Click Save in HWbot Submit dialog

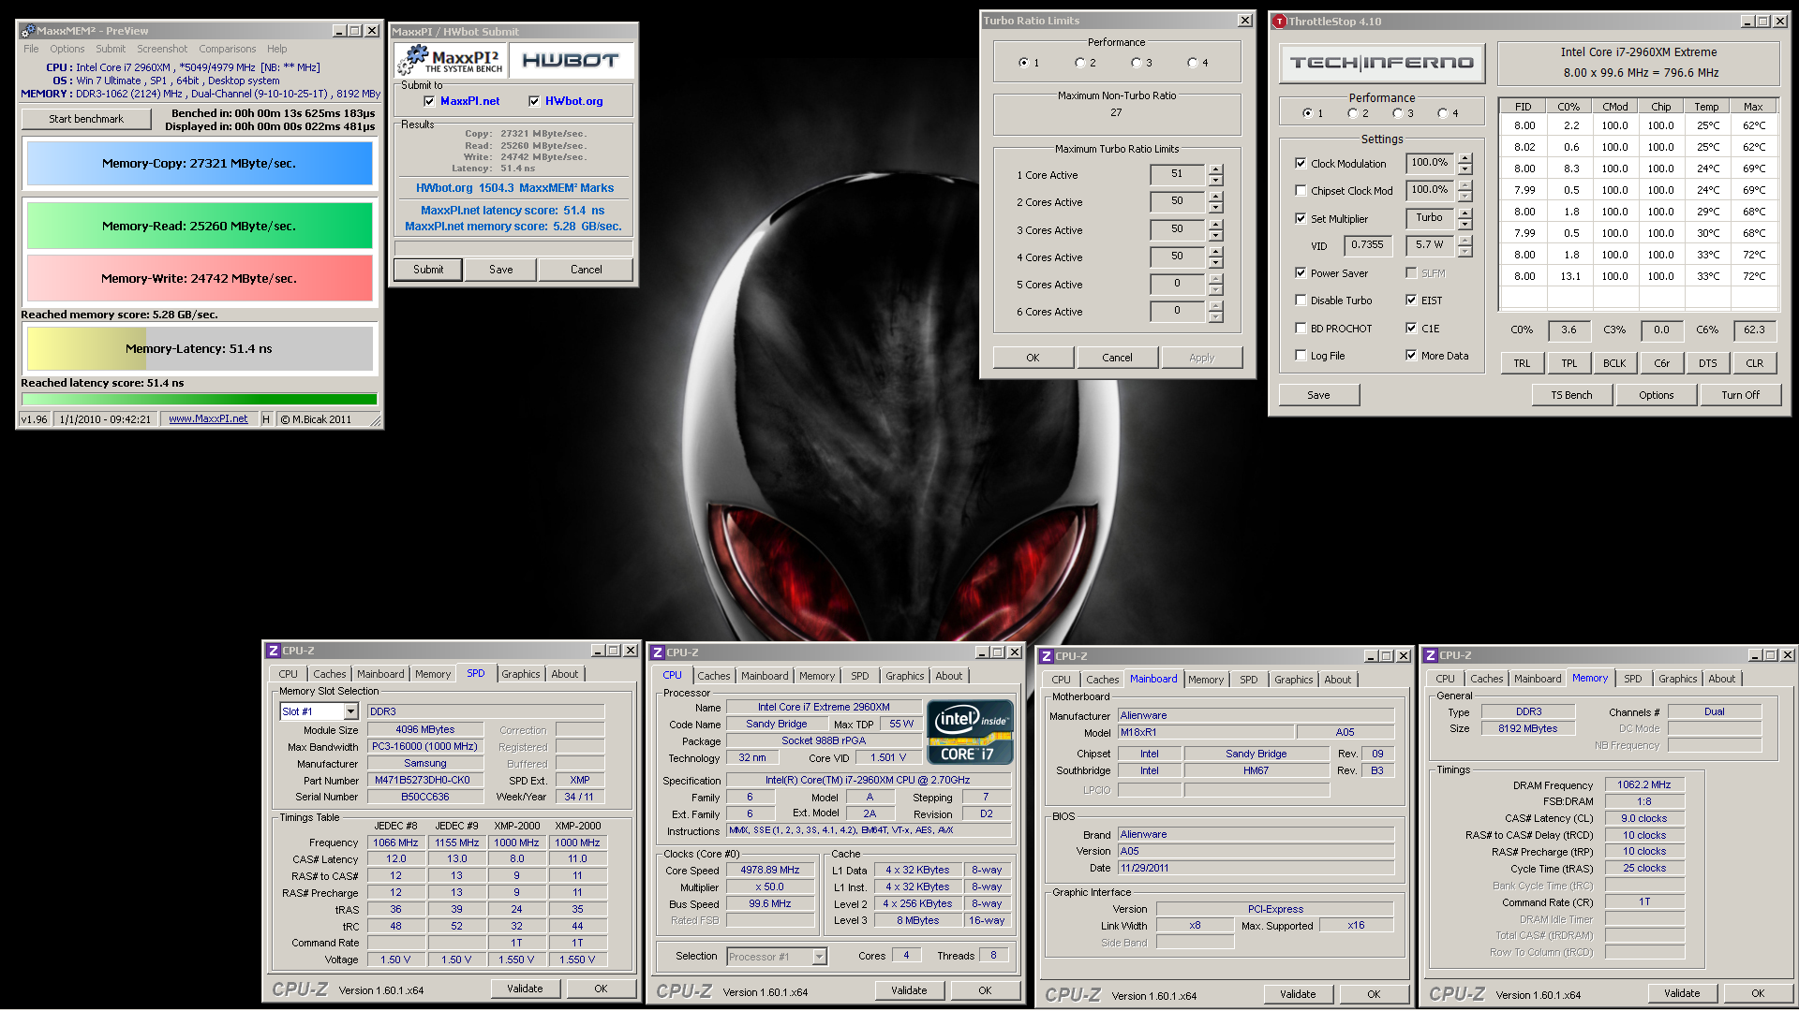501,270
